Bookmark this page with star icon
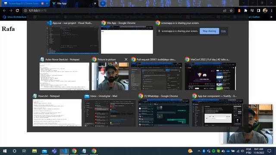The height and width of the screenshot is (155, 276). 231,10
